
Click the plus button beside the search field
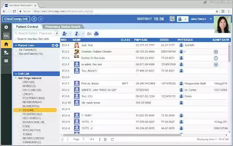point(57,33)
